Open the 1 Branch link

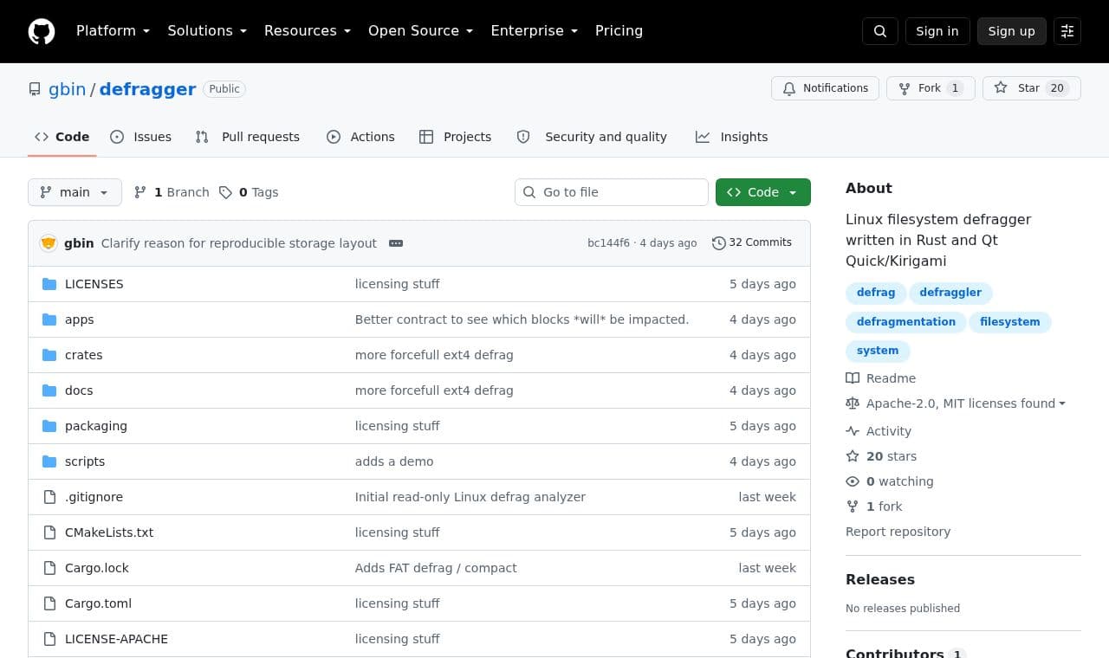(x=172, y=192)
